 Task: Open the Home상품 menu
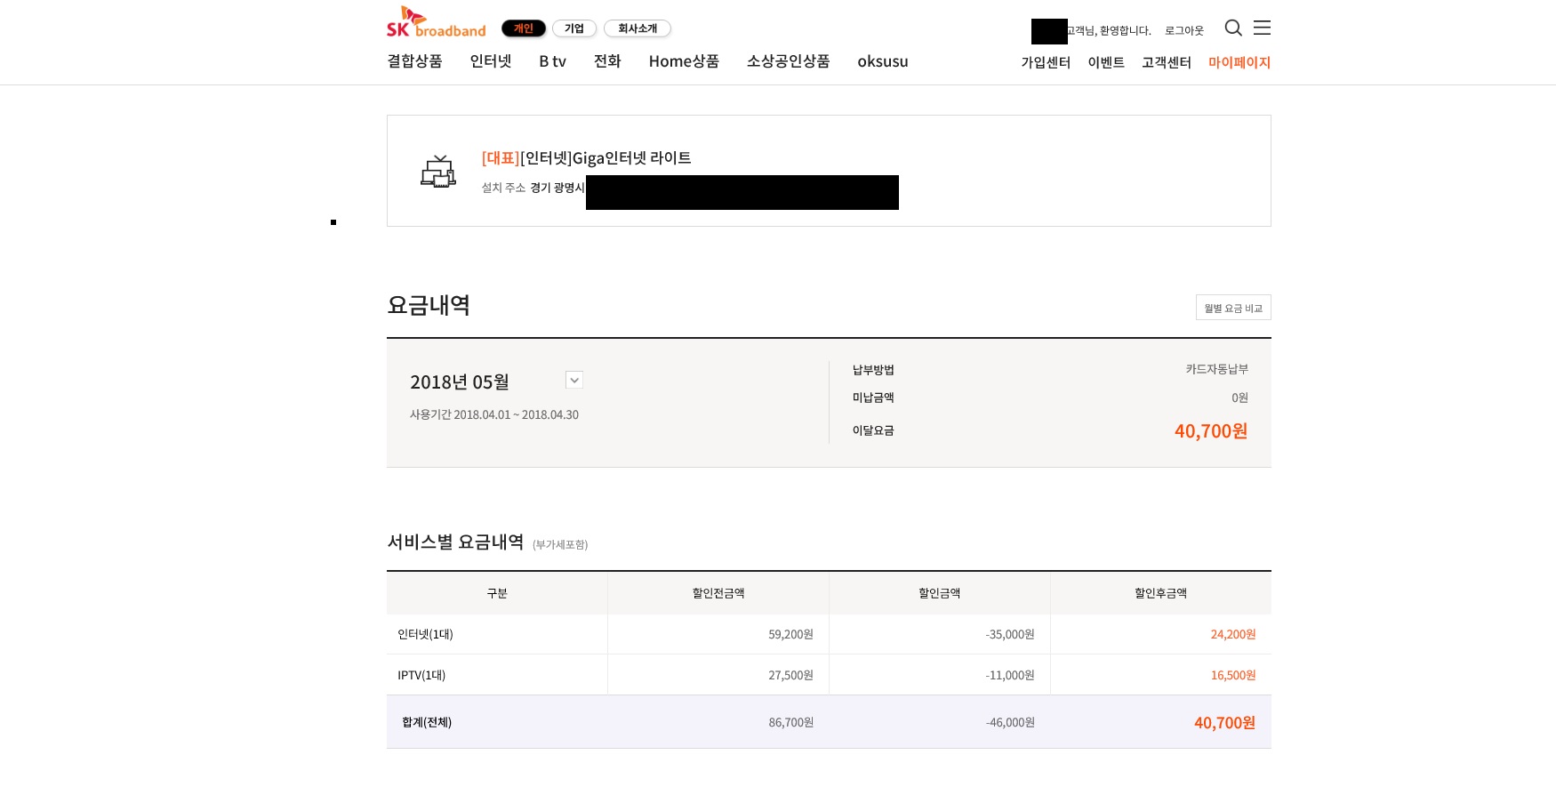pos(684,61)
